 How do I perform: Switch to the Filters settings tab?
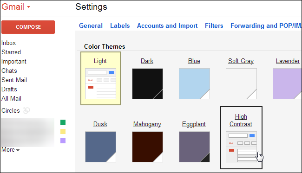pos(214,26)
